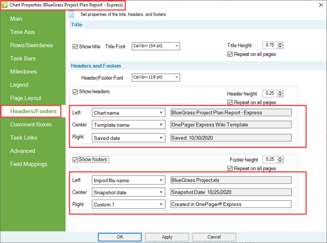Screen dimensions: 327x243
Task: Open footer Left Import file name dropdown
Action: click(x=128, y=180)
